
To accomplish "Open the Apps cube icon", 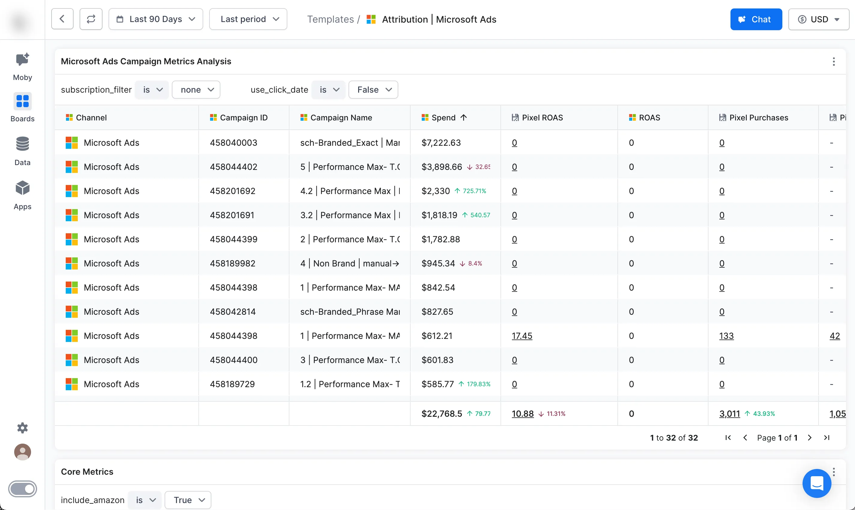I will pos(22,188).
